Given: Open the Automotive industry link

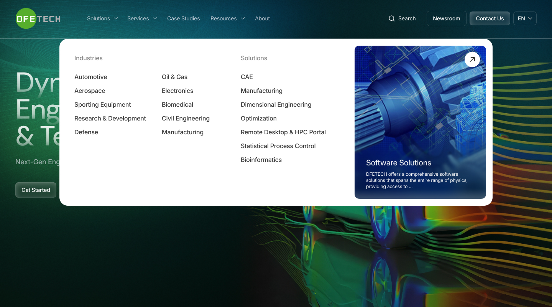Looking at the screenshot, I should [91, 77].
